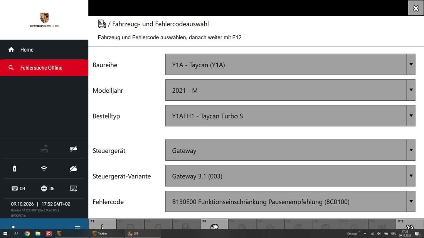The height and width of the screenshot is (238, 424).
Task: Click the red power app taskbar icon
Action: pyautogui.click(x=49, y=234)
